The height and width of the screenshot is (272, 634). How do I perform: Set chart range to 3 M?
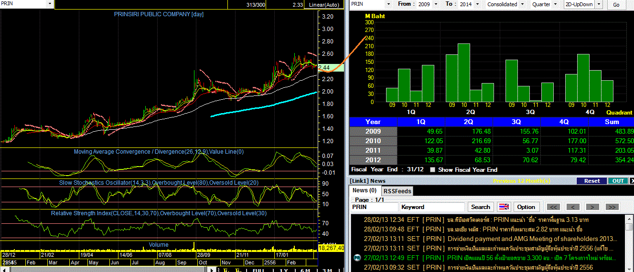(327, 270)
